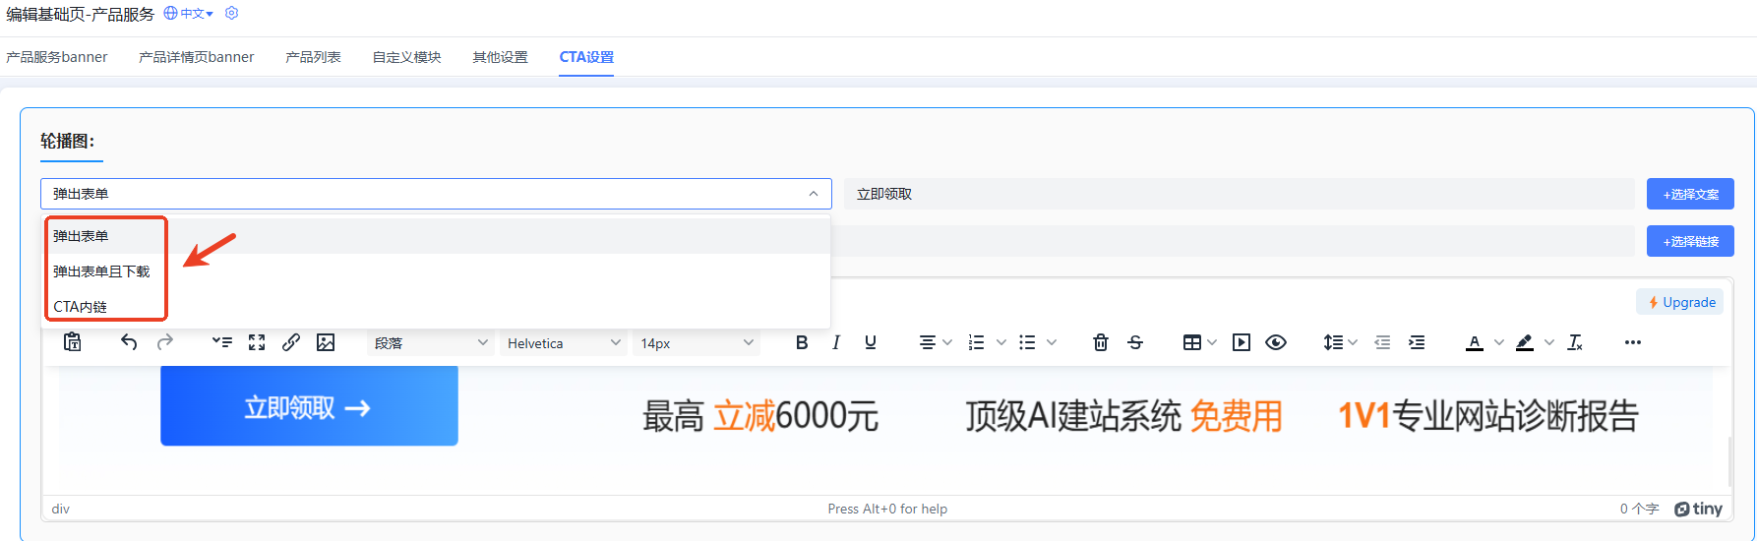1757x541 pixels.
Task: Click the paste as text icon
Action: 73,342
